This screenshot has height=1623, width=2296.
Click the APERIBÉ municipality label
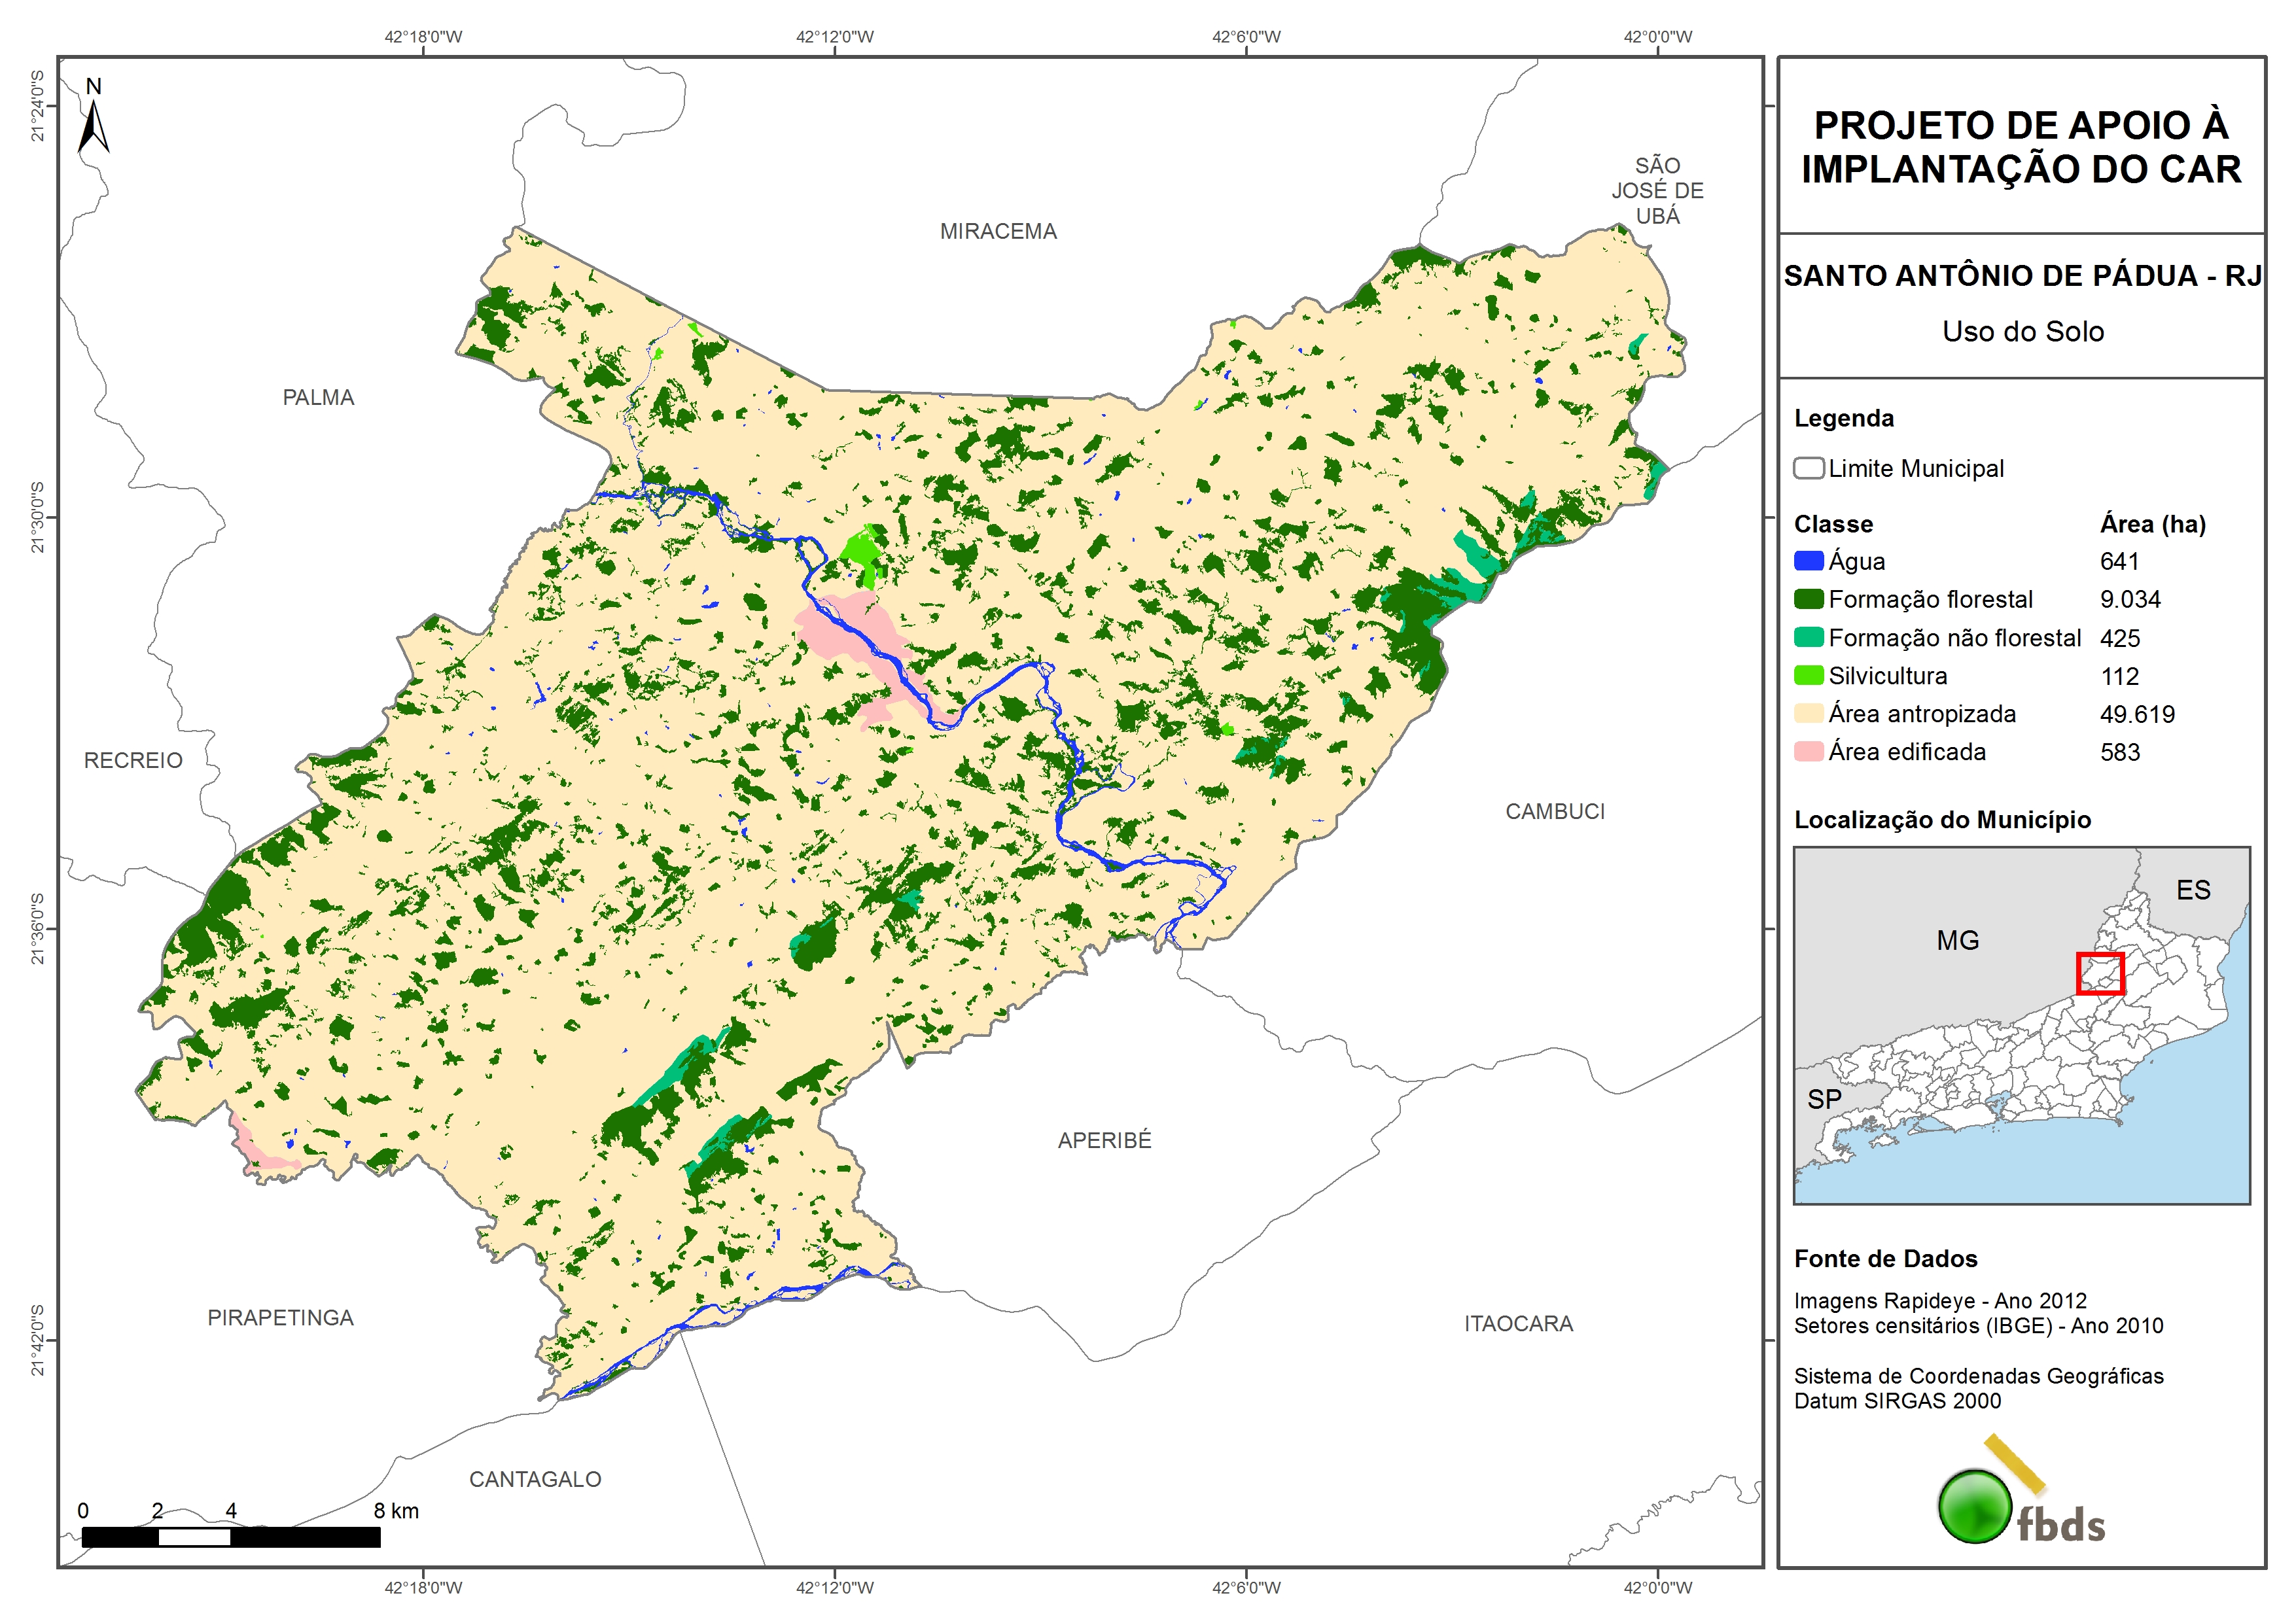tap(1104, 1140)
